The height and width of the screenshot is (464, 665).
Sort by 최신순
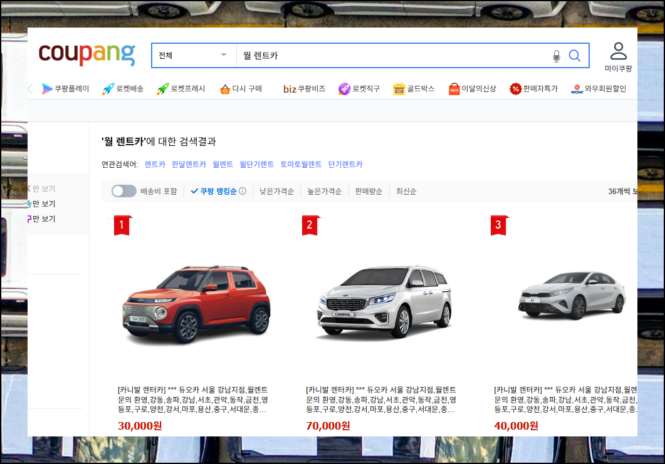coord(406,192)
